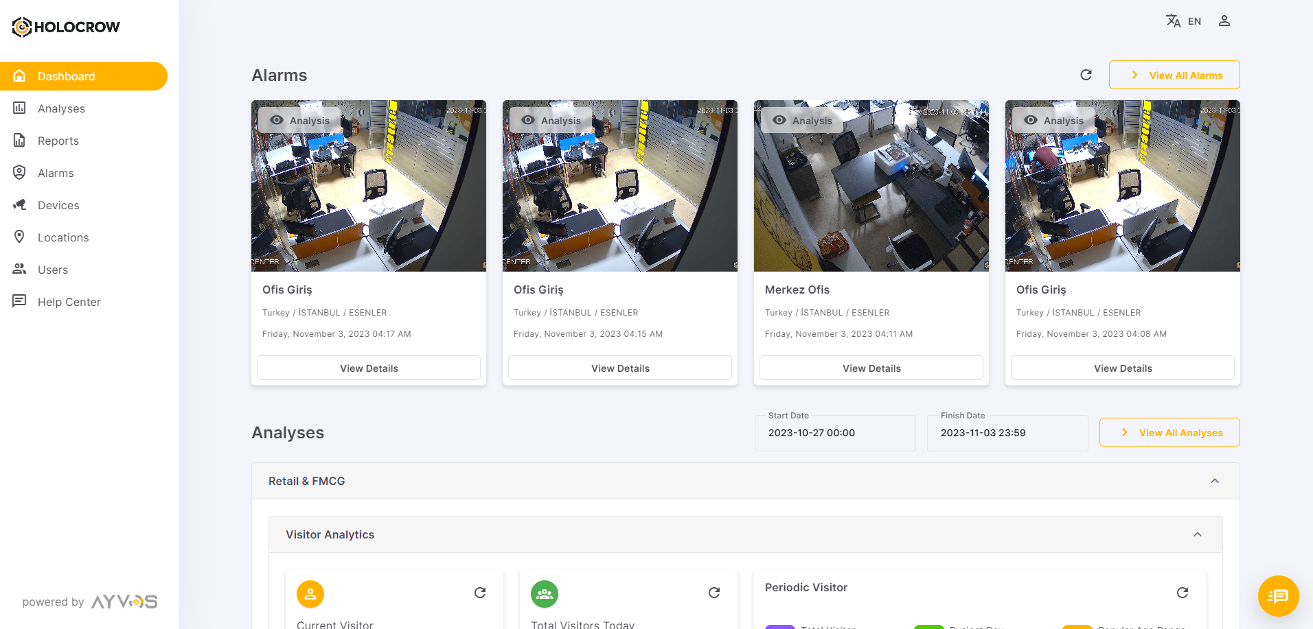Click Analysis eye badge on Merkez Ofis alarm
The image size is (1313, 629).
[803, 120]
